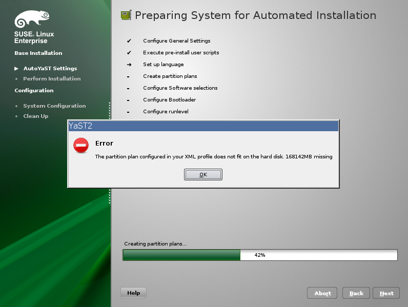The height and width of the screenshot is (307, 408).
Task: Click the SUSE chameleon logo
Action: coord(32,19)
